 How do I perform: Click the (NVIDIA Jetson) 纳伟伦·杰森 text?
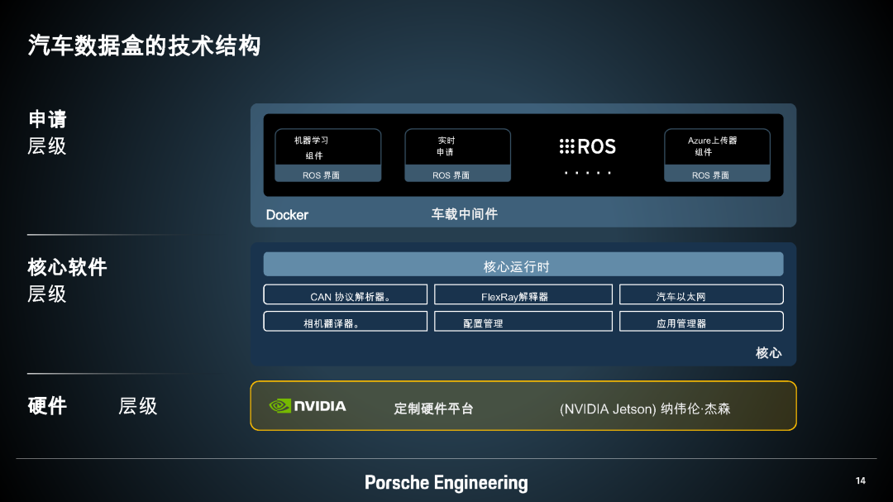click(x=645, y=409)
